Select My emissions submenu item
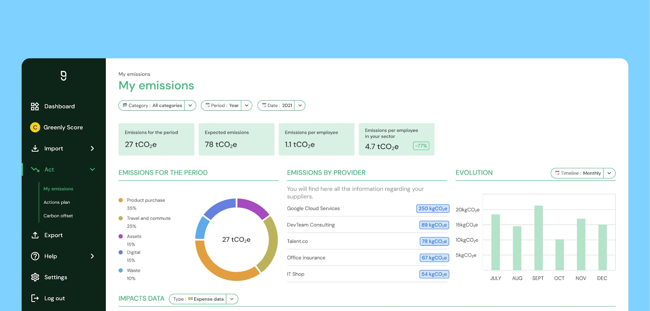 click(x=58, y=189)
